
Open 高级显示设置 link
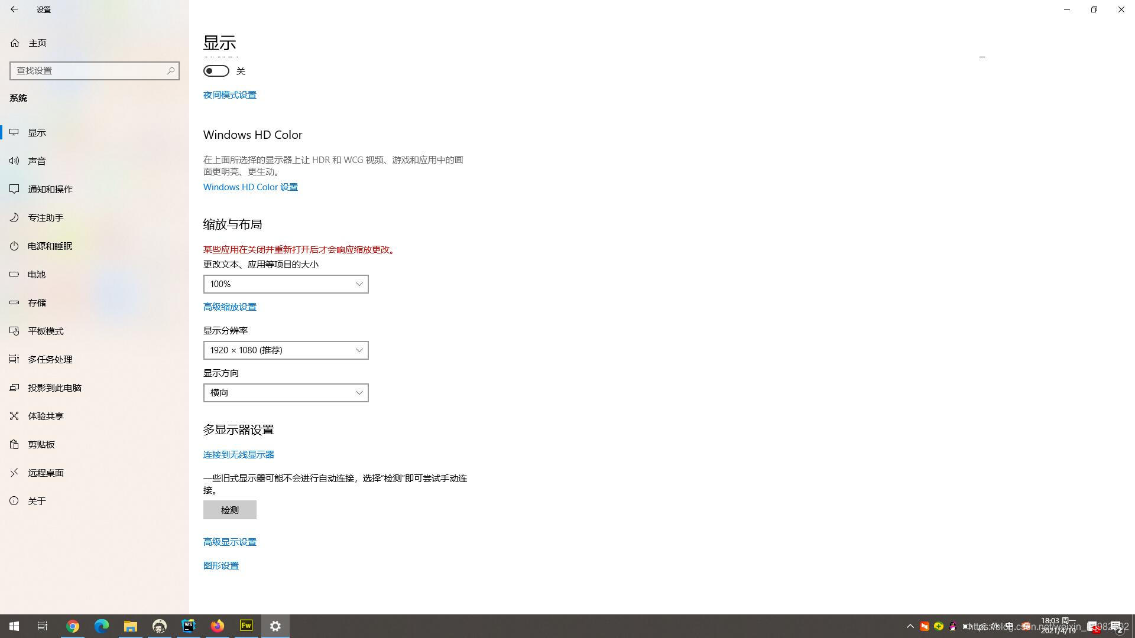pos(229,542)
